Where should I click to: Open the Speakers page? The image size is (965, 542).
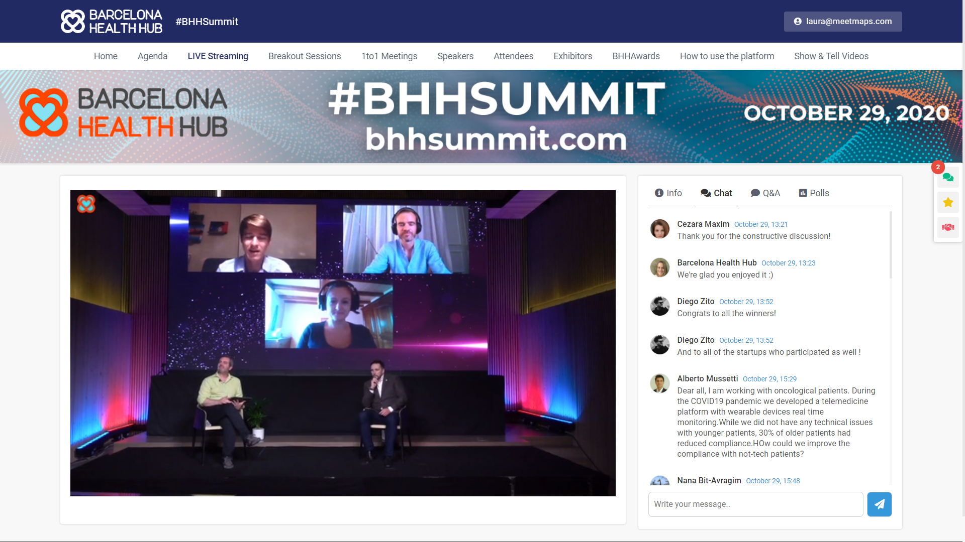coord(455,56)
